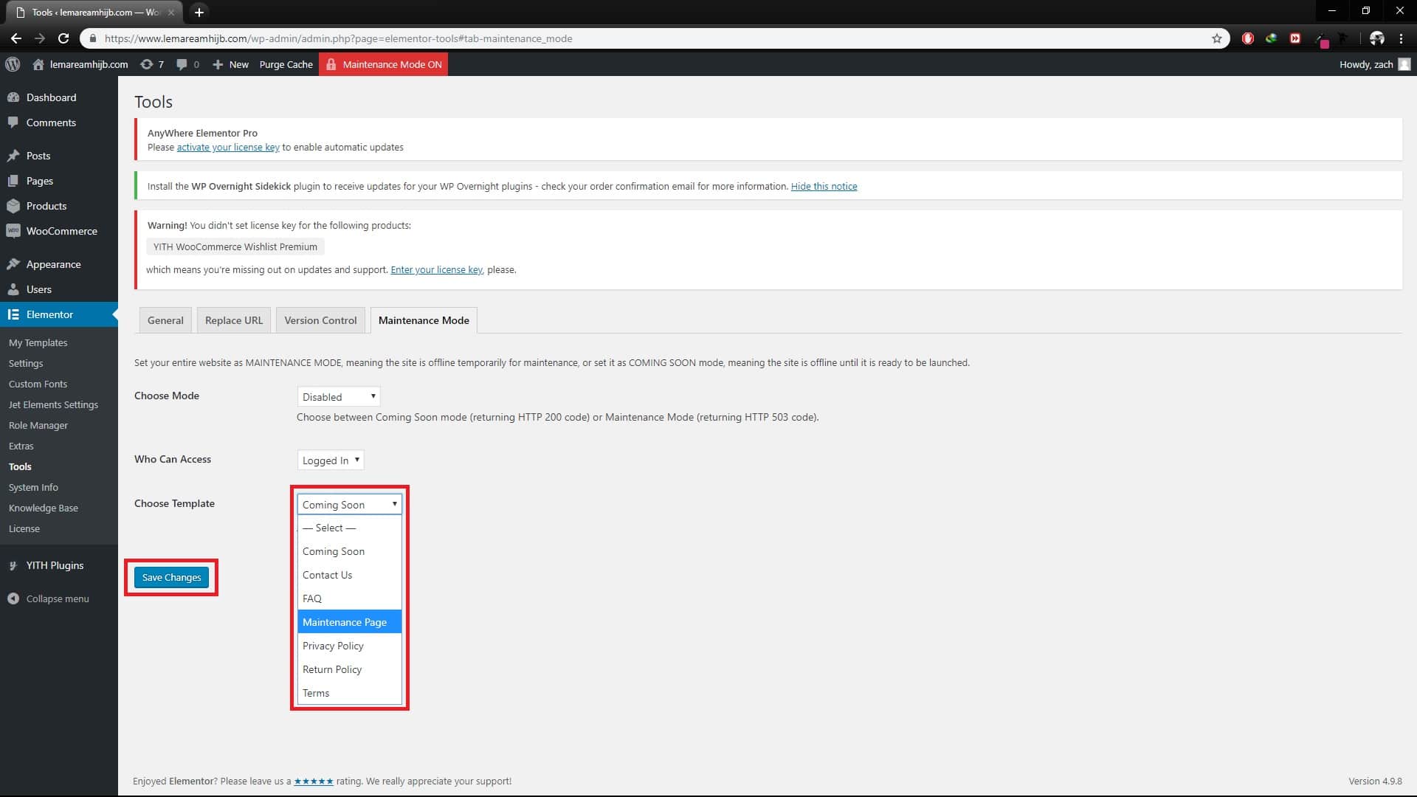Click the plus New item in the admin bar
The width and height of the screenshot is (1417, 797).
[x=230, y=64]
